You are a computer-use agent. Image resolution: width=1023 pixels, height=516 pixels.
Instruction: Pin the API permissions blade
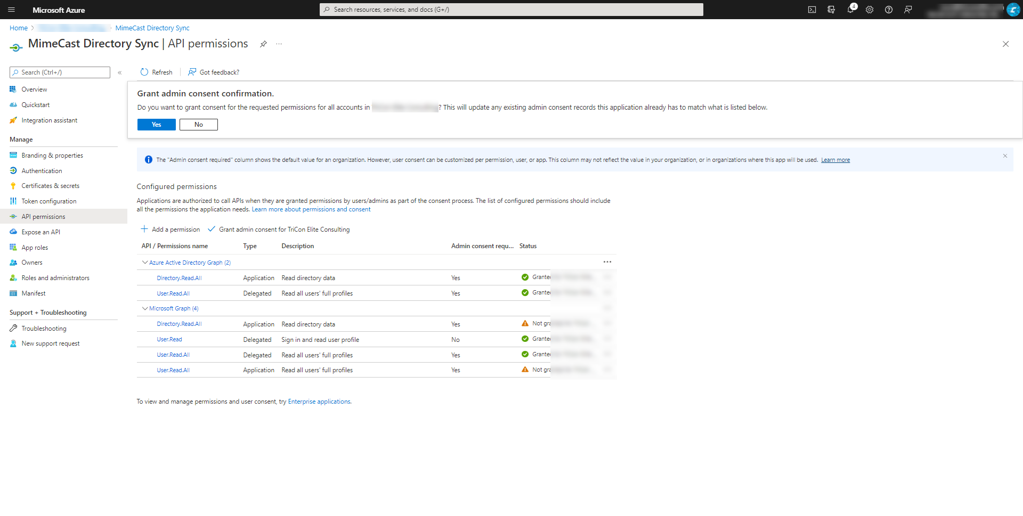263,44
